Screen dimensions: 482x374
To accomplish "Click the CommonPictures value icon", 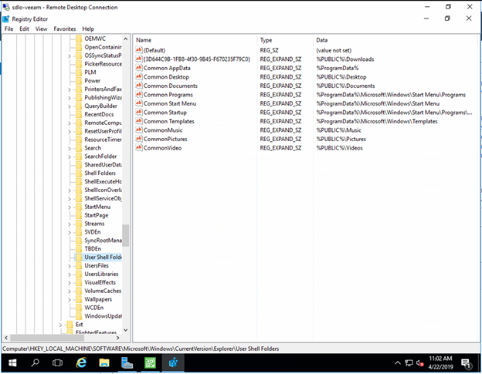I will (139, 139).
